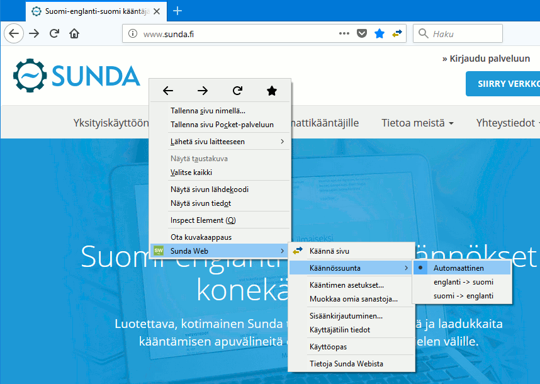Follow the Kirjaudu palveluun link
The height and width of the screenshot is (384, 540).
tap(486, 59)
